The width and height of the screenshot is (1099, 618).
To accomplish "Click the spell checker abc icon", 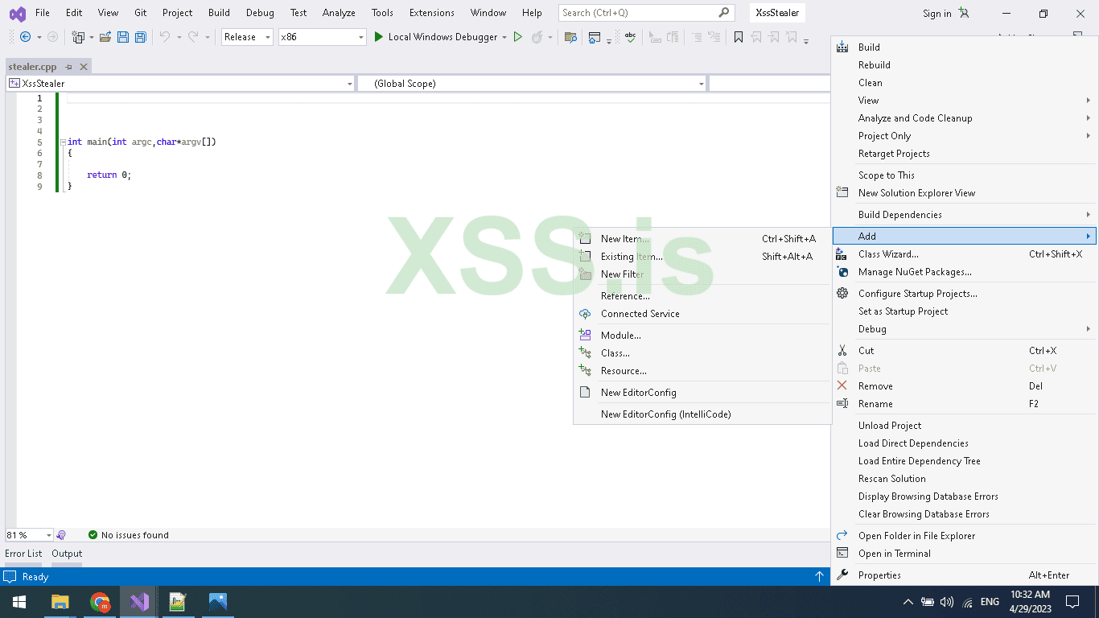I will click(x=631, y=37).
